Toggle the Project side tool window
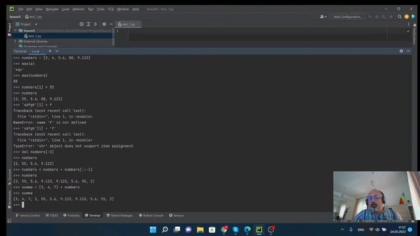The width and height of the screenshot is (420, 236). tap(10, 29)
